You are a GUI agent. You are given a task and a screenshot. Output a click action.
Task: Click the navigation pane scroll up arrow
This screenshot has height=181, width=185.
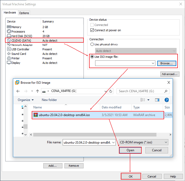[x=26, y=106]
